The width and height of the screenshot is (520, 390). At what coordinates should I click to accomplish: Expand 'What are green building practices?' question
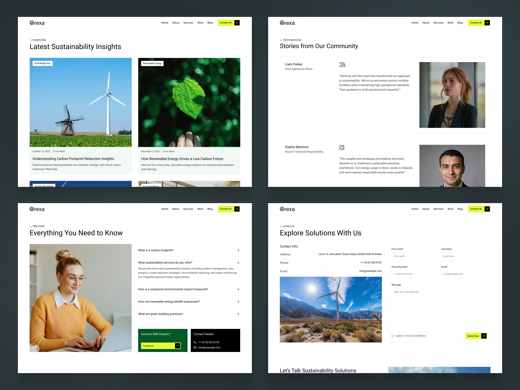[x=189, y=314]
